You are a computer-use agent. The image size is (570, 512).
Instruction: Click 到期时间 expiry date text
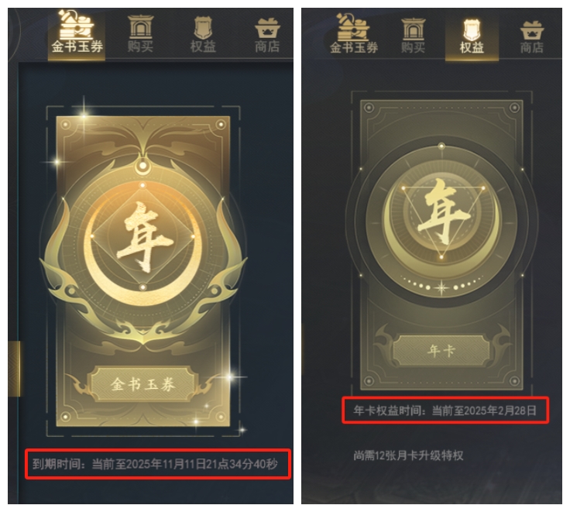(155, 465)
